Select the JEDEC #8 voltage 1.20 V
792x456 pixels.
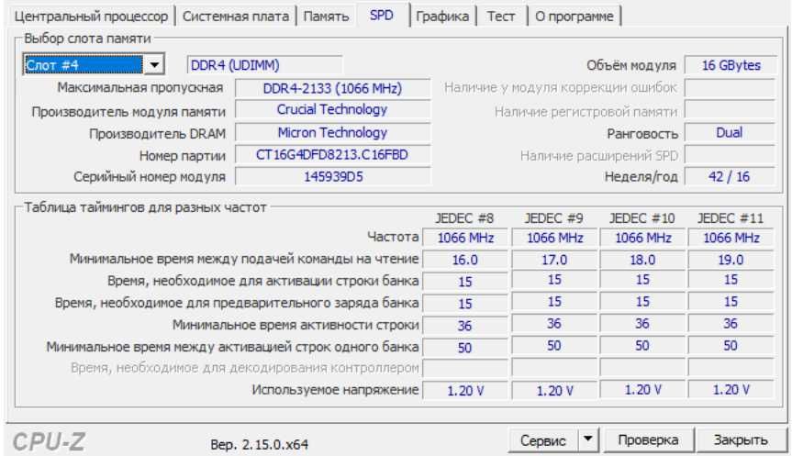(x=465, y=390)
